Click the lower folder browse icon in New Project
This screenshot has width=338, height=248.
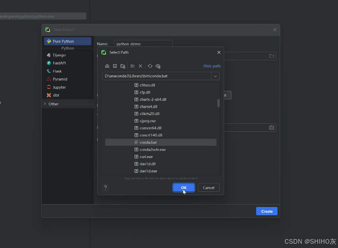click(x=271, y=128)
